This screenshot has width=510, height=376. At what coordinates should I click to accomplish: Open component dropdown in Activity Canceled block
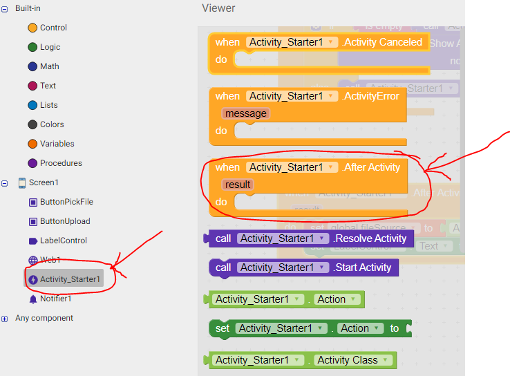click(331, 42)
